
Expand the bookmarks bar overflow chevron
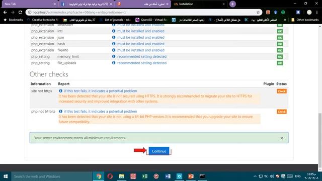285,20
